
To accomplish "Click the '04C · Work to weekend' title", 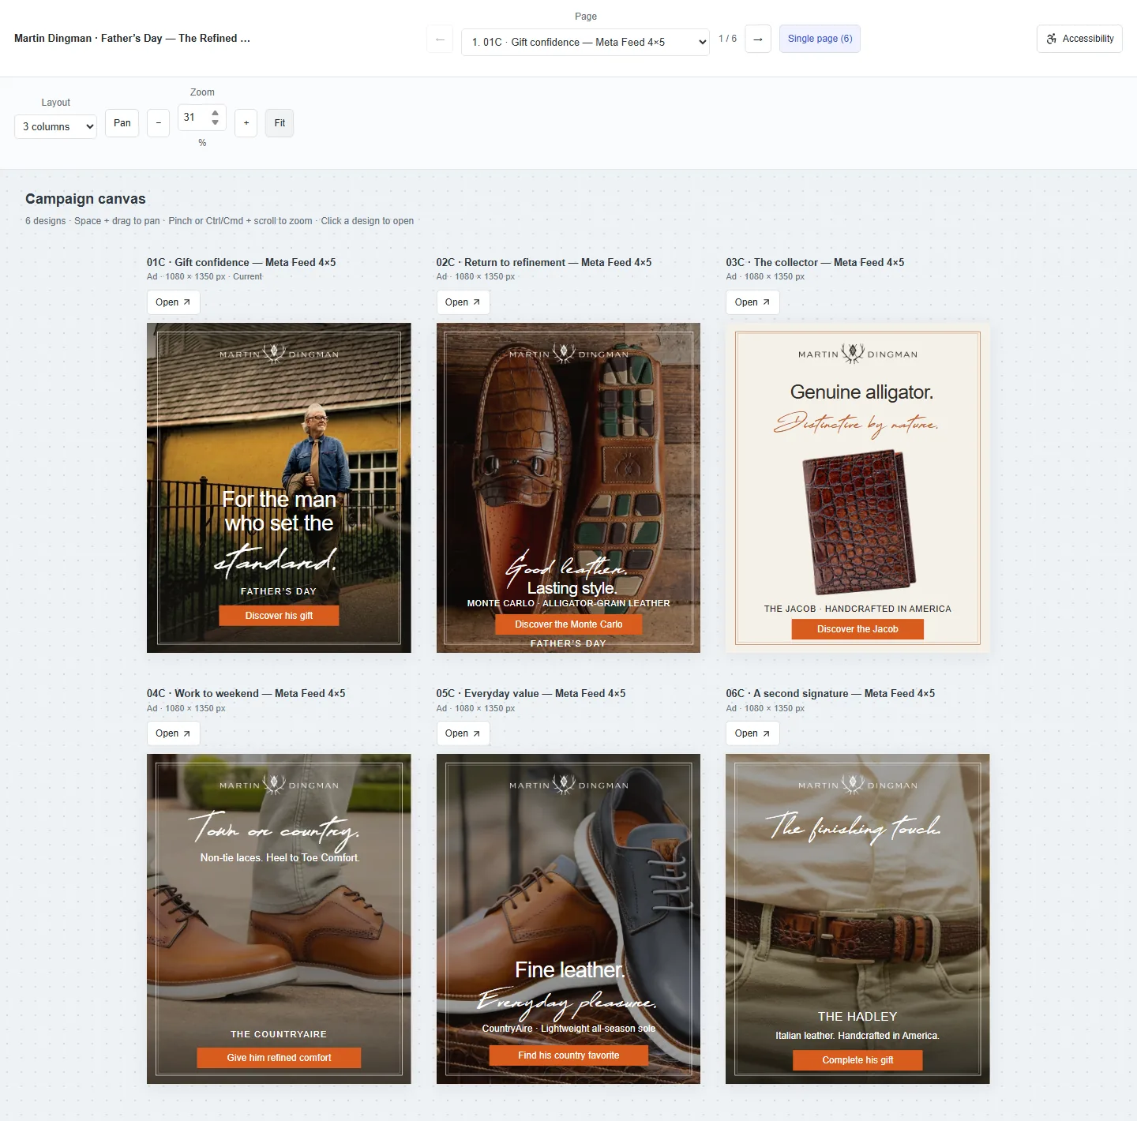I will click(246, 693).
